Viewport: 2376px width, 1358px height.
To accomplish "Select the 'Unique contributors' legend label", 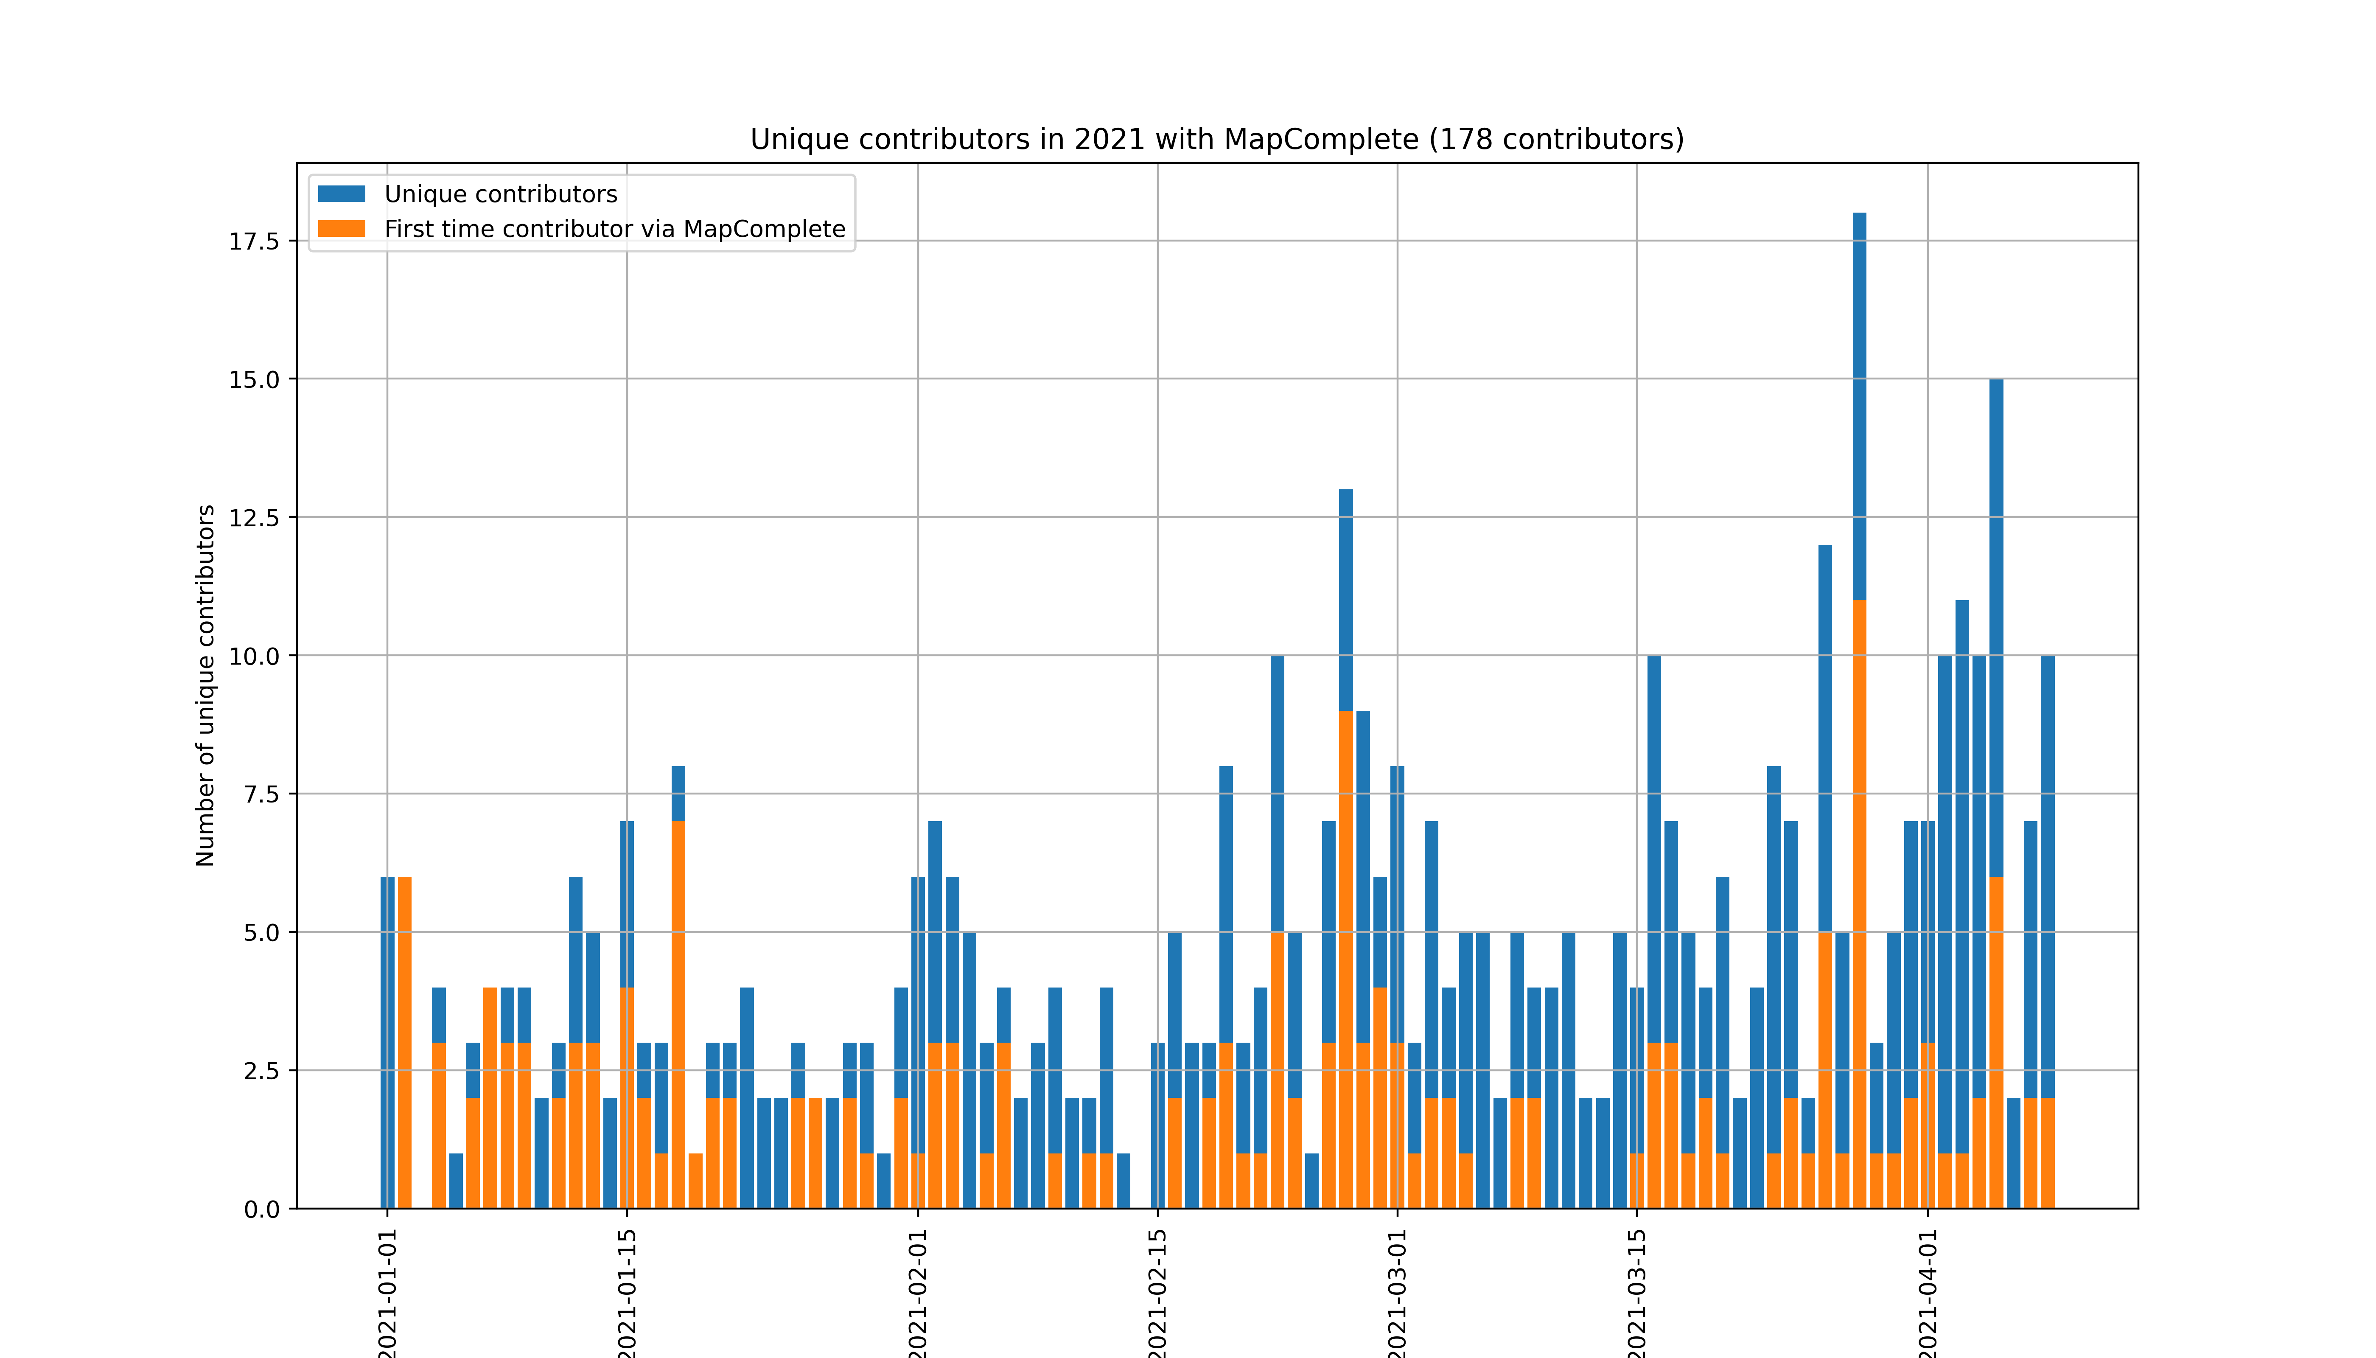I will tap(501, 194).
